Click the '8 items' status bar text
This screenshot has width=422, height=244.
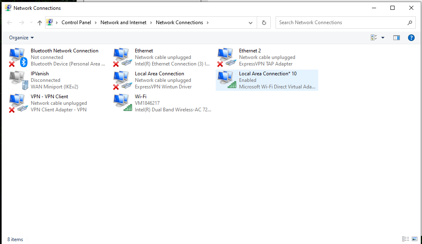click(x=15, y=239)
